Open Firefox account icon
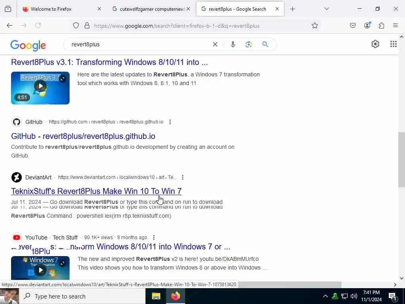 coord(367,25)
